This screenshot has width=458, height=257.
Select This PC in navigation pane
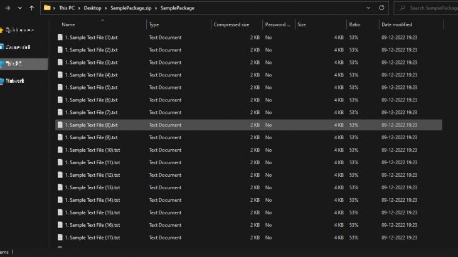tap(14, 64)
